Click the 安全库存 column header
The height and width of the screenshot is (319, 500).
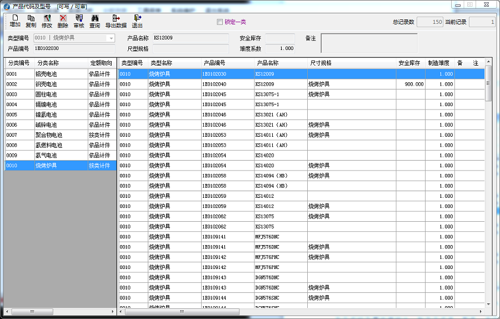(410, 63)
